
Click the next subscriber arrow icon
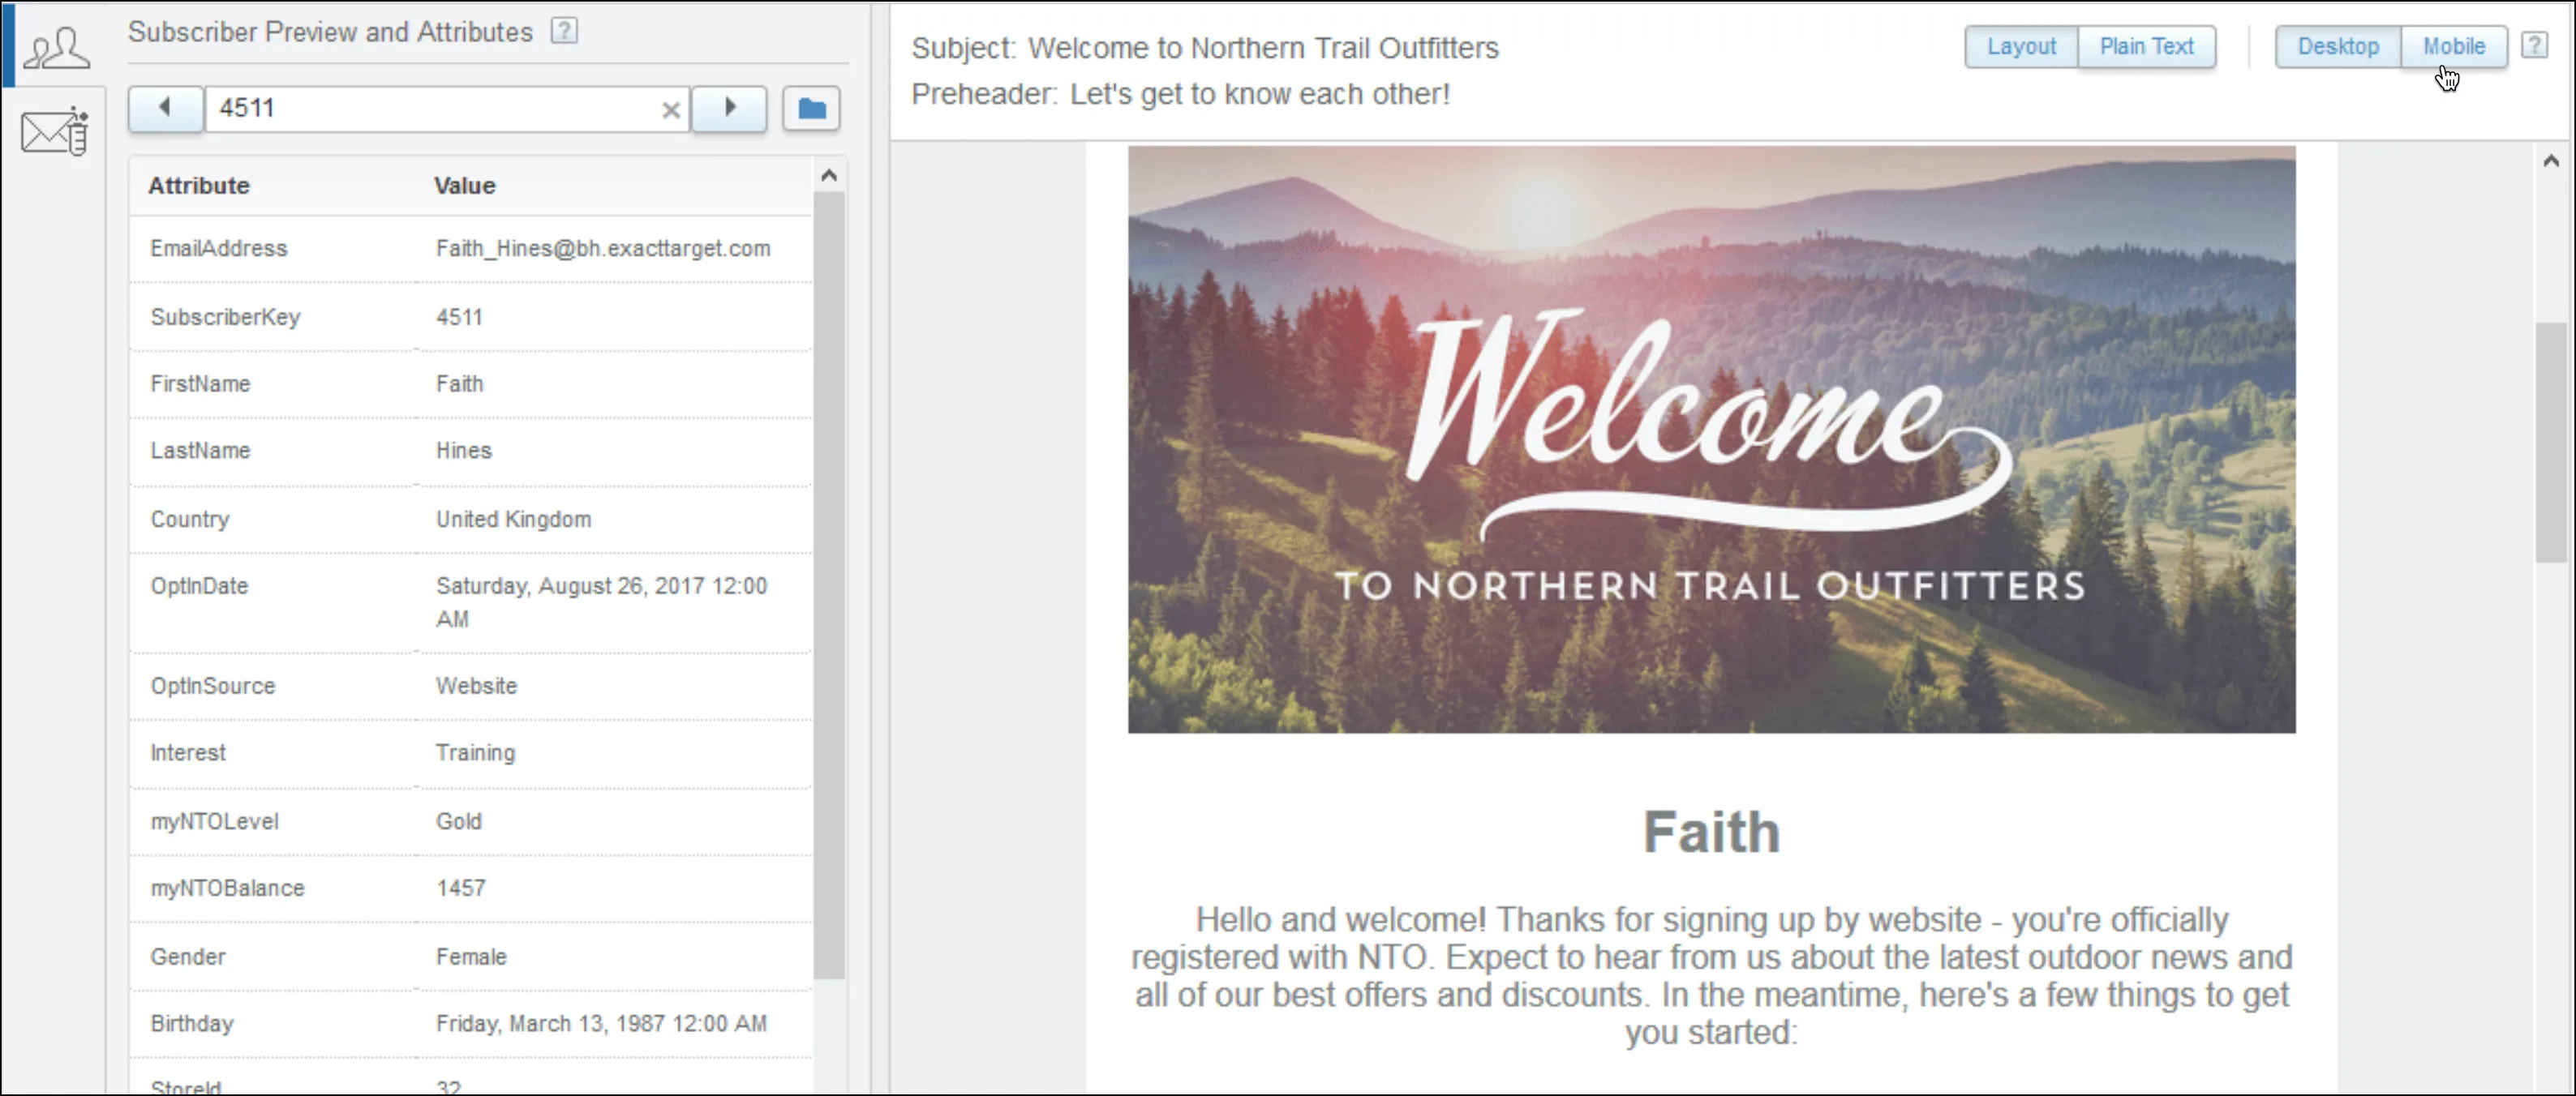(x=729, y=107)
